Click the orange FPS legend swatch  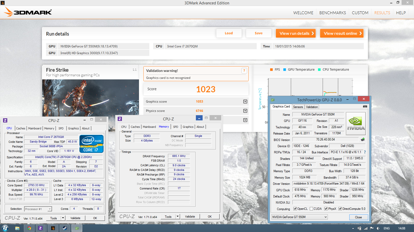pos(271,70)
